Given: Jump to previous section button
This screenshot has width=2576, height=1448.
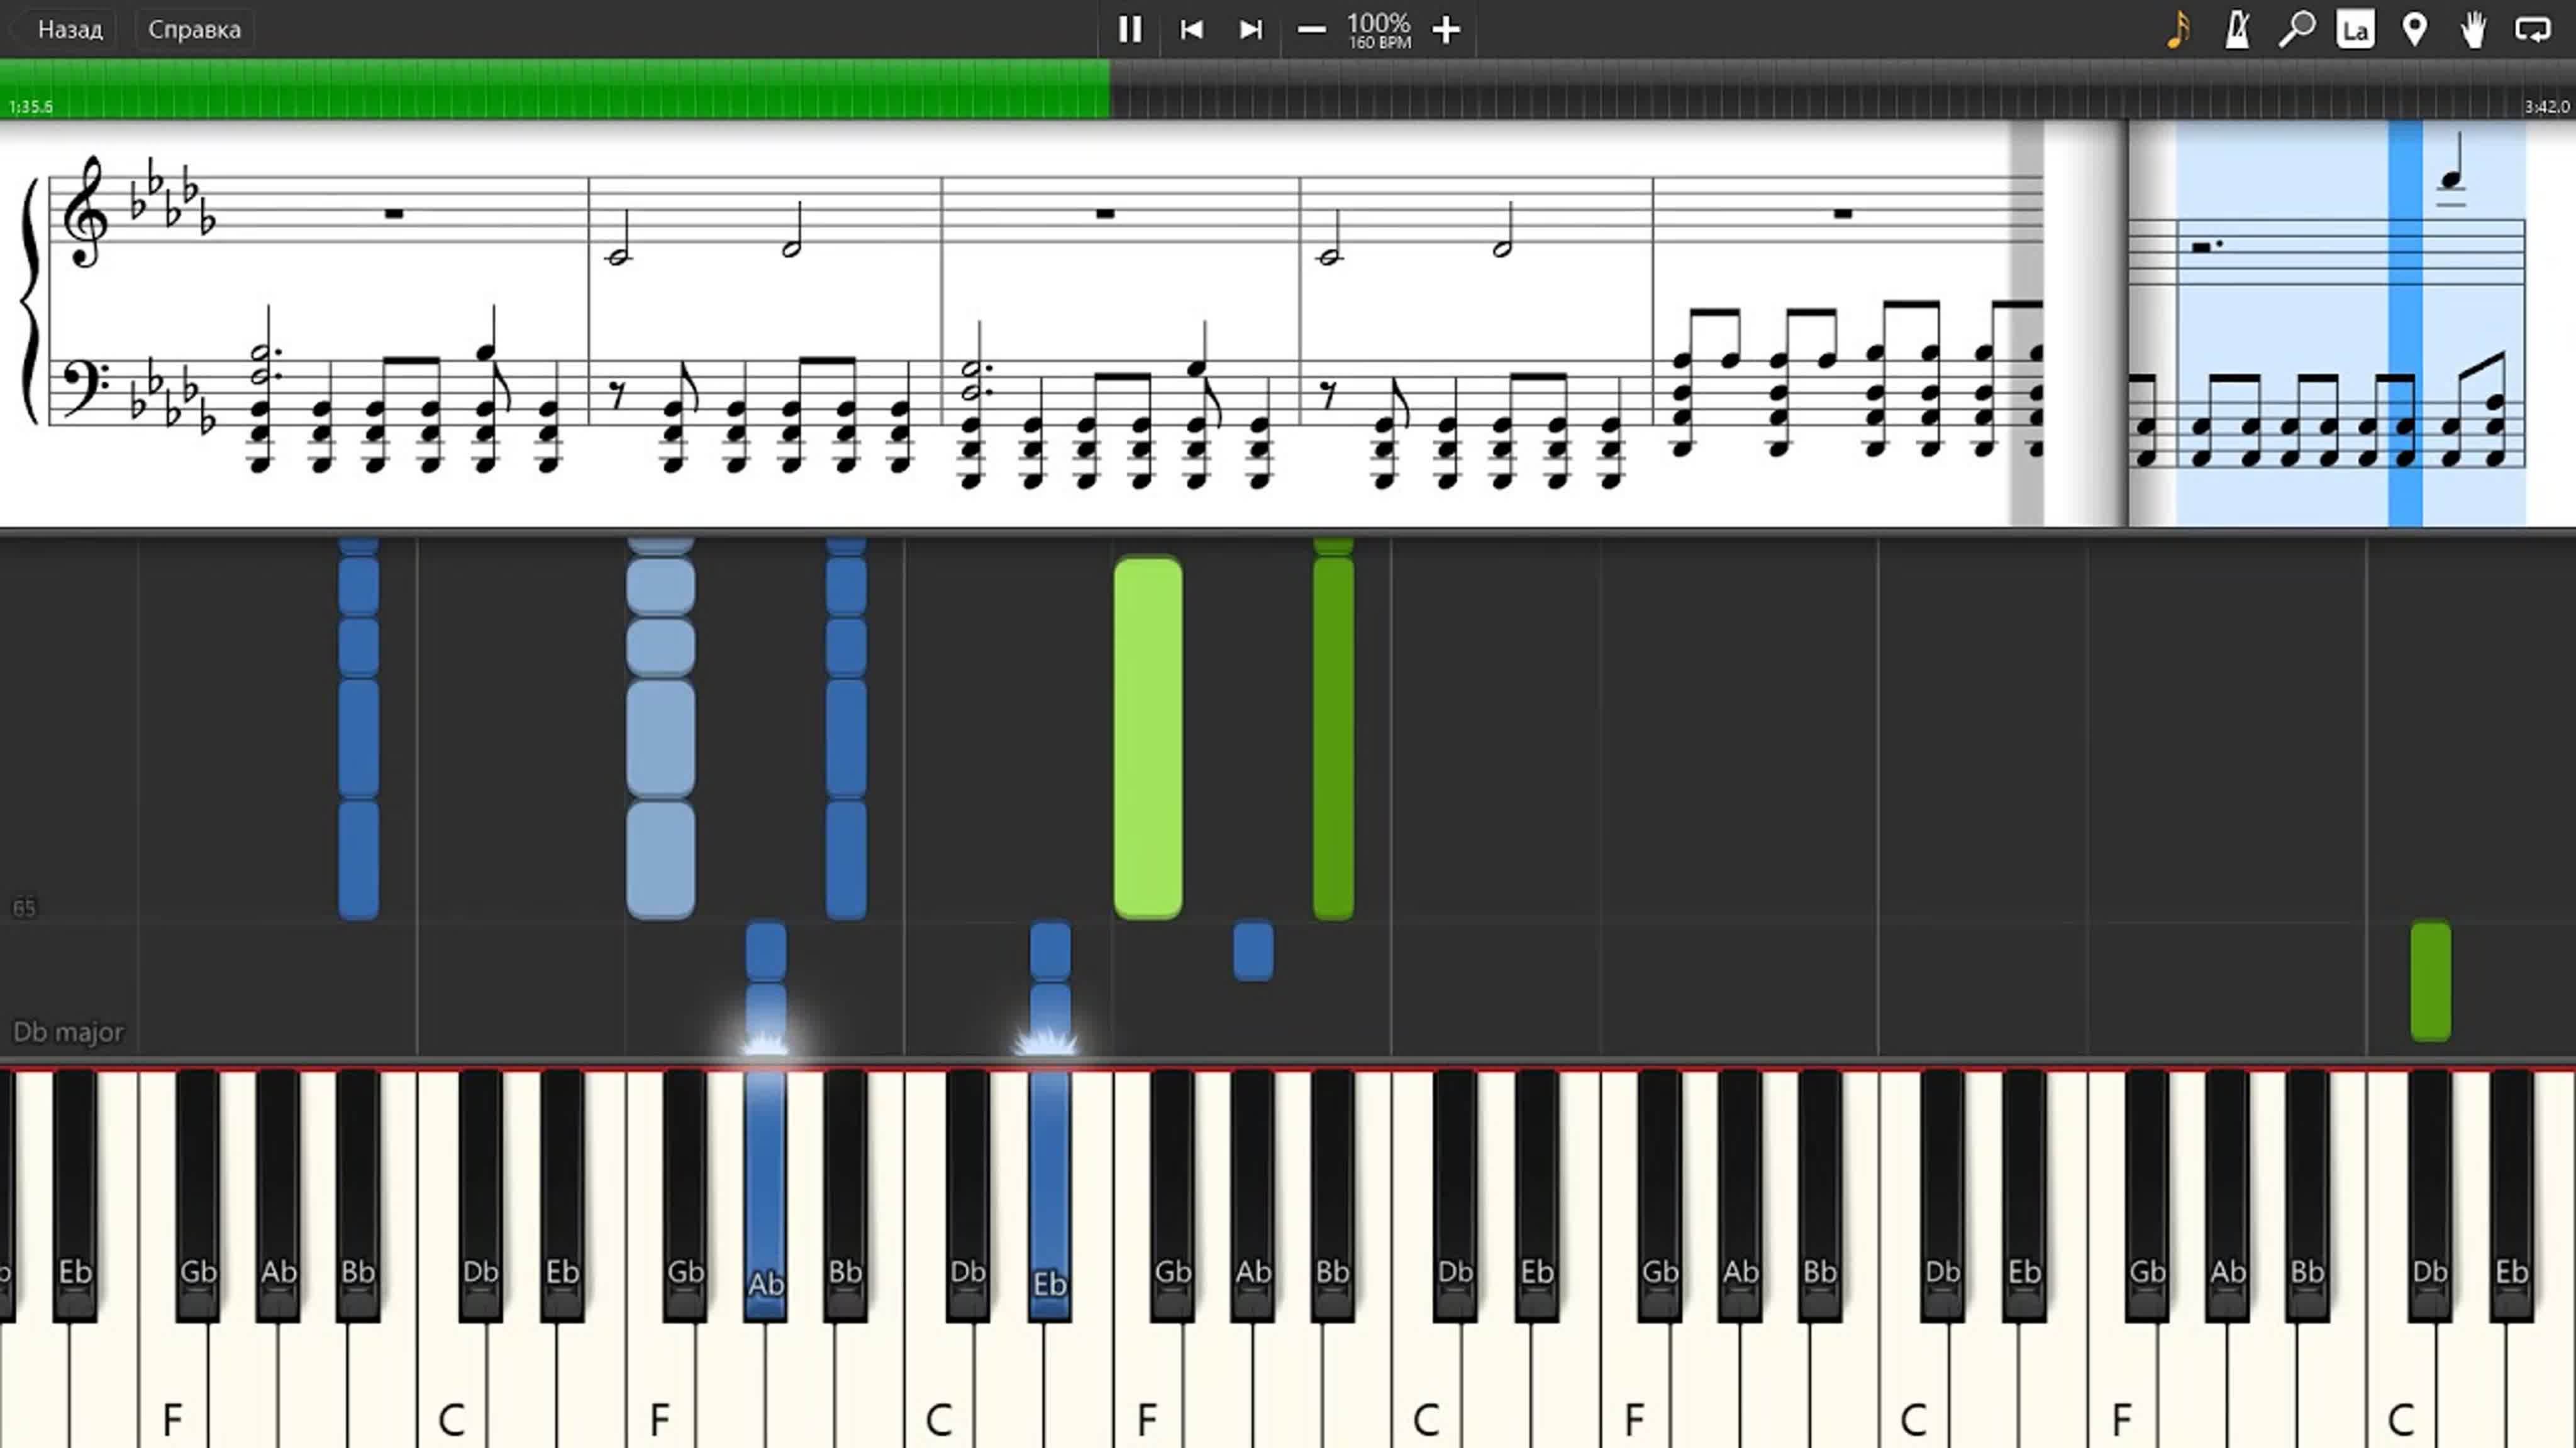Looking at the screenshot, I should pos(1191,29).
